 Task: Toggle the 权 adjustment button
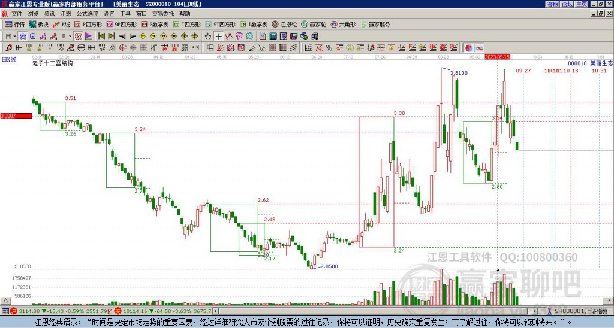click(78, 37)
